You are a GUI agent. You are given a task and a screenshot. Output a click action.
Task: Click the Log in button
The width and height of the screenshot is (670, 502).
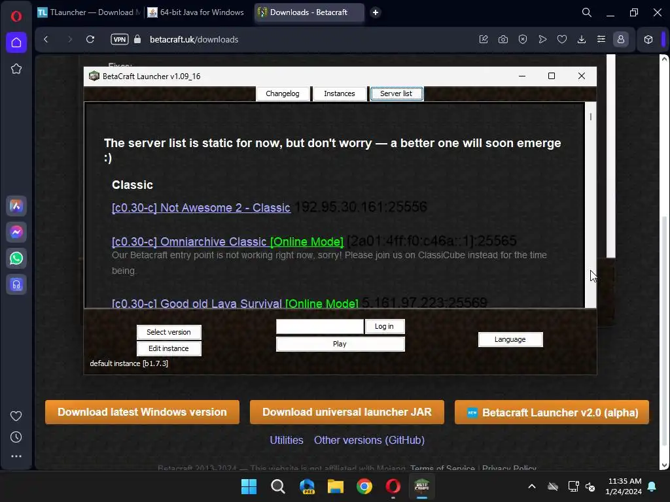(x=384, y=327)
